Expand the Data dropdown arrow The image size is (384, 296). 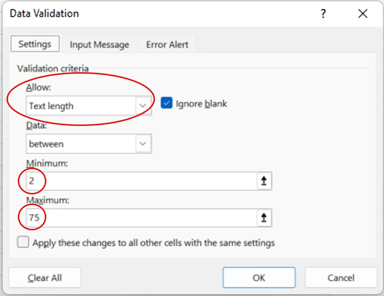tap(143, 144)
